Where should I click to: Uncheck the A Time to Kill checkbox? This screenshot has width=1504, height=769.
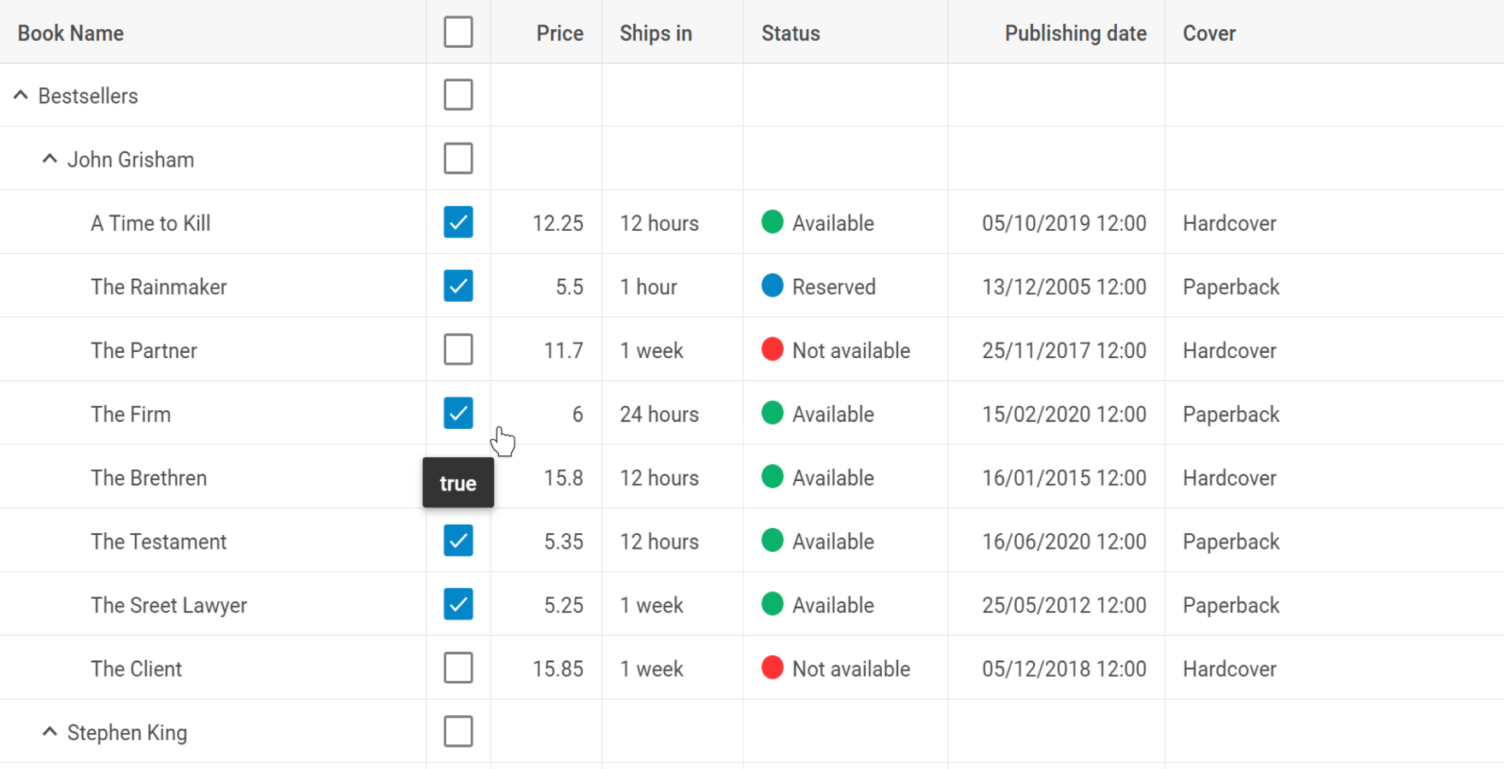[458, 222]
